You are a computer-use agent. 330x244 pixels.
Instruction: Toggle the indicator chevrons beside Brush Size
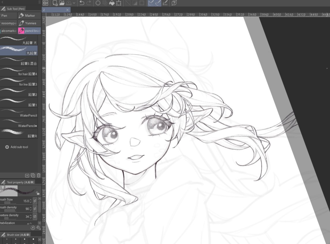(x=34, y=201)
